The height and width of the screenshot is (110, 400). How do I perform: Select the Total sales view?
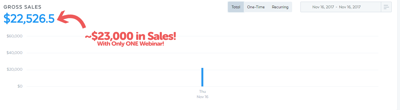click(236, 7)
